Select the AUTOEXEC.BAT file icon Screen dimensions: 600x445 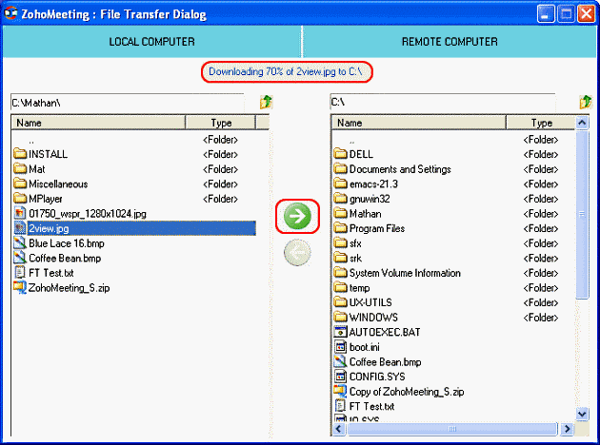pos(341,332)
